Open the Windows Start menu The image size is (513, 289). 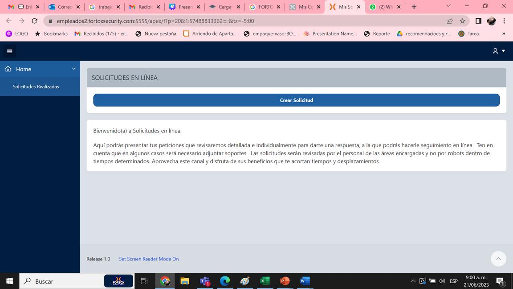[x=9, y=281]
